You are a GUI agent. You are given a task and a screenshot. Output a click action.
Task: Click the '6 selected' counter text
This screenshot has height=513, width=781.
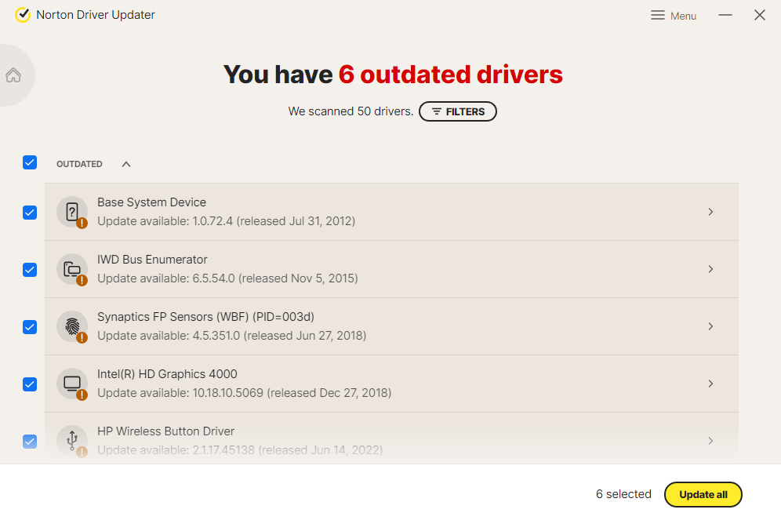(x=623, y=494)
